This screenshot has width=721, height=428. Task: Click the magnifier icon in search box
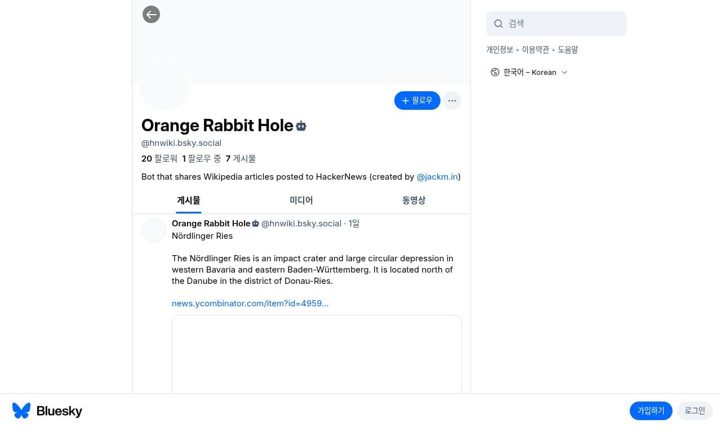498,24
